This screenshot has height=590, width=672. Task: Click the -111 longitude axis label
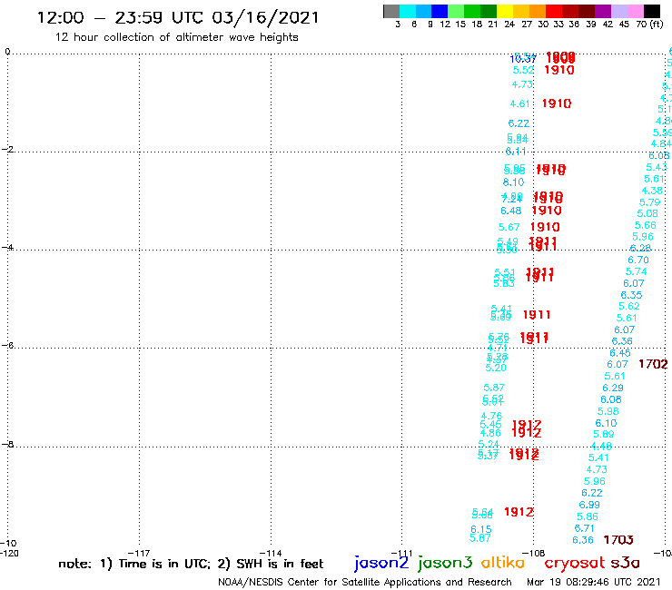(x=402, y=553)
